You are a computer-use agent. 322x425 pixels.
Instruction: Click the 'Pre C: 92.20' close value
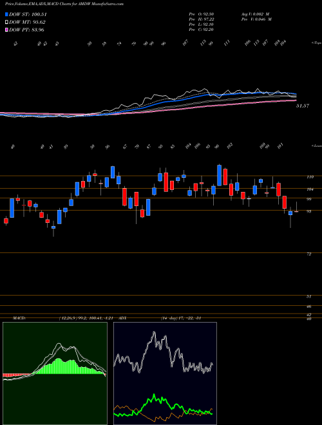pos(202,30)
